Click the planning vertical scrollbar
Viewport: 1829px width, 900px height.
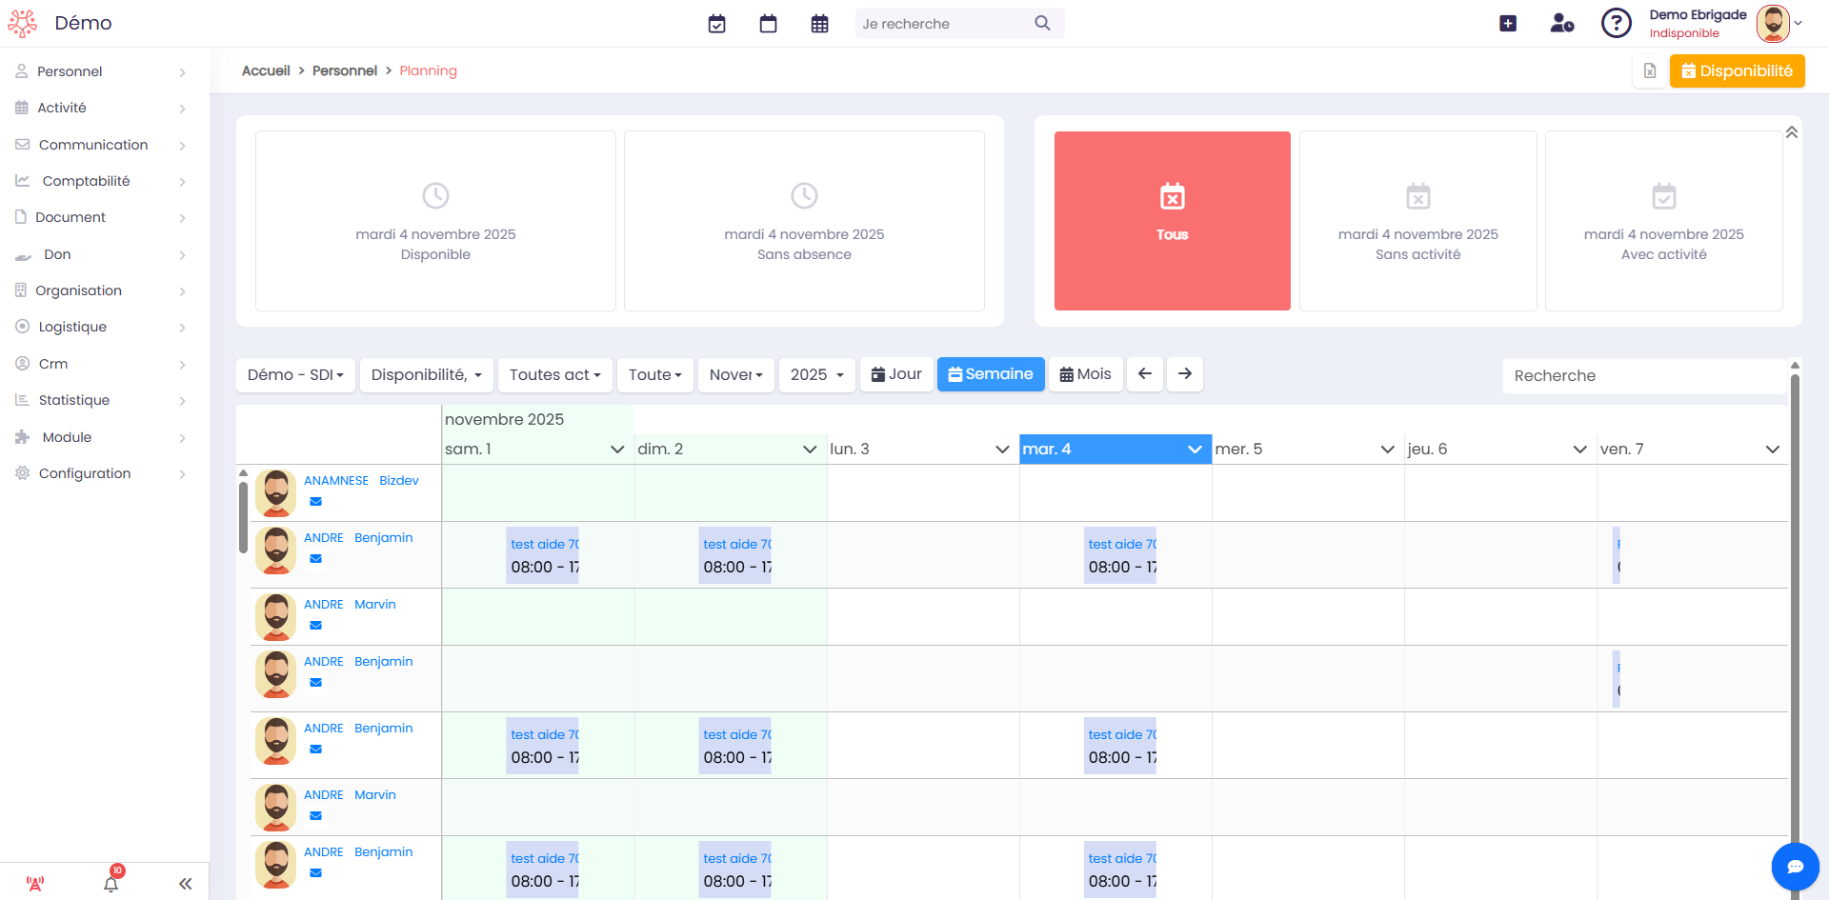tap(1795, 619)
